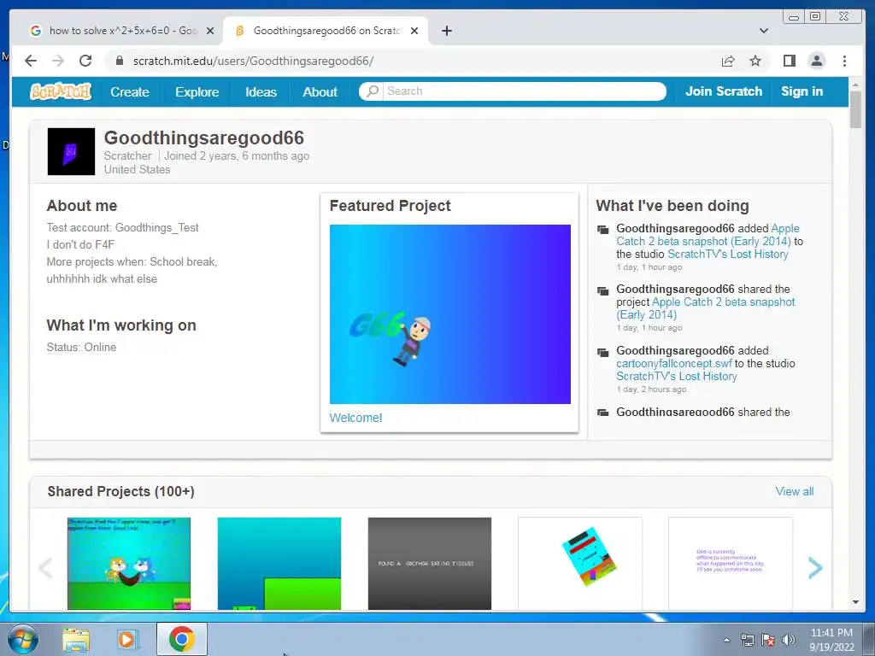Open the gray 'eating tissues' thumbnail
The width and height of the screenshot is (875, 656).
click(x=430, y=564)
